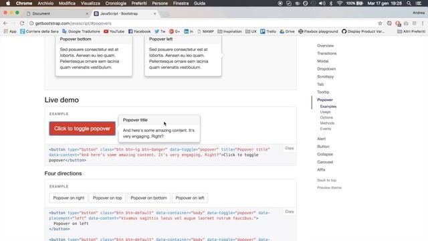Open the Modifica menu
Viewport: 428px width, 241px height.
coord(67,3)
